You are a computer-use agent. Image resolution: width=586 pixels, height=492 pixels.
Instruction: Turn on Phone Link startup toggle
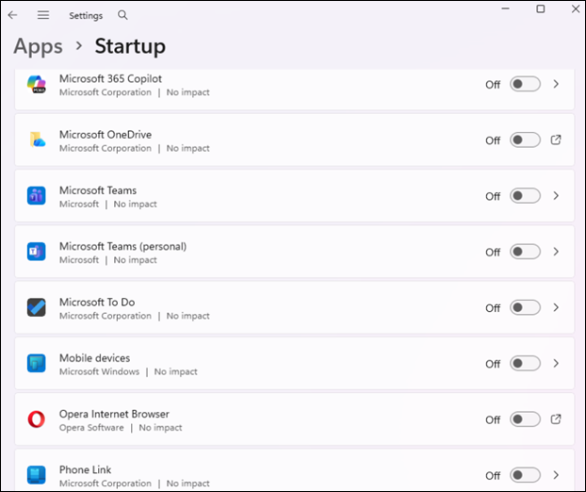525,475
